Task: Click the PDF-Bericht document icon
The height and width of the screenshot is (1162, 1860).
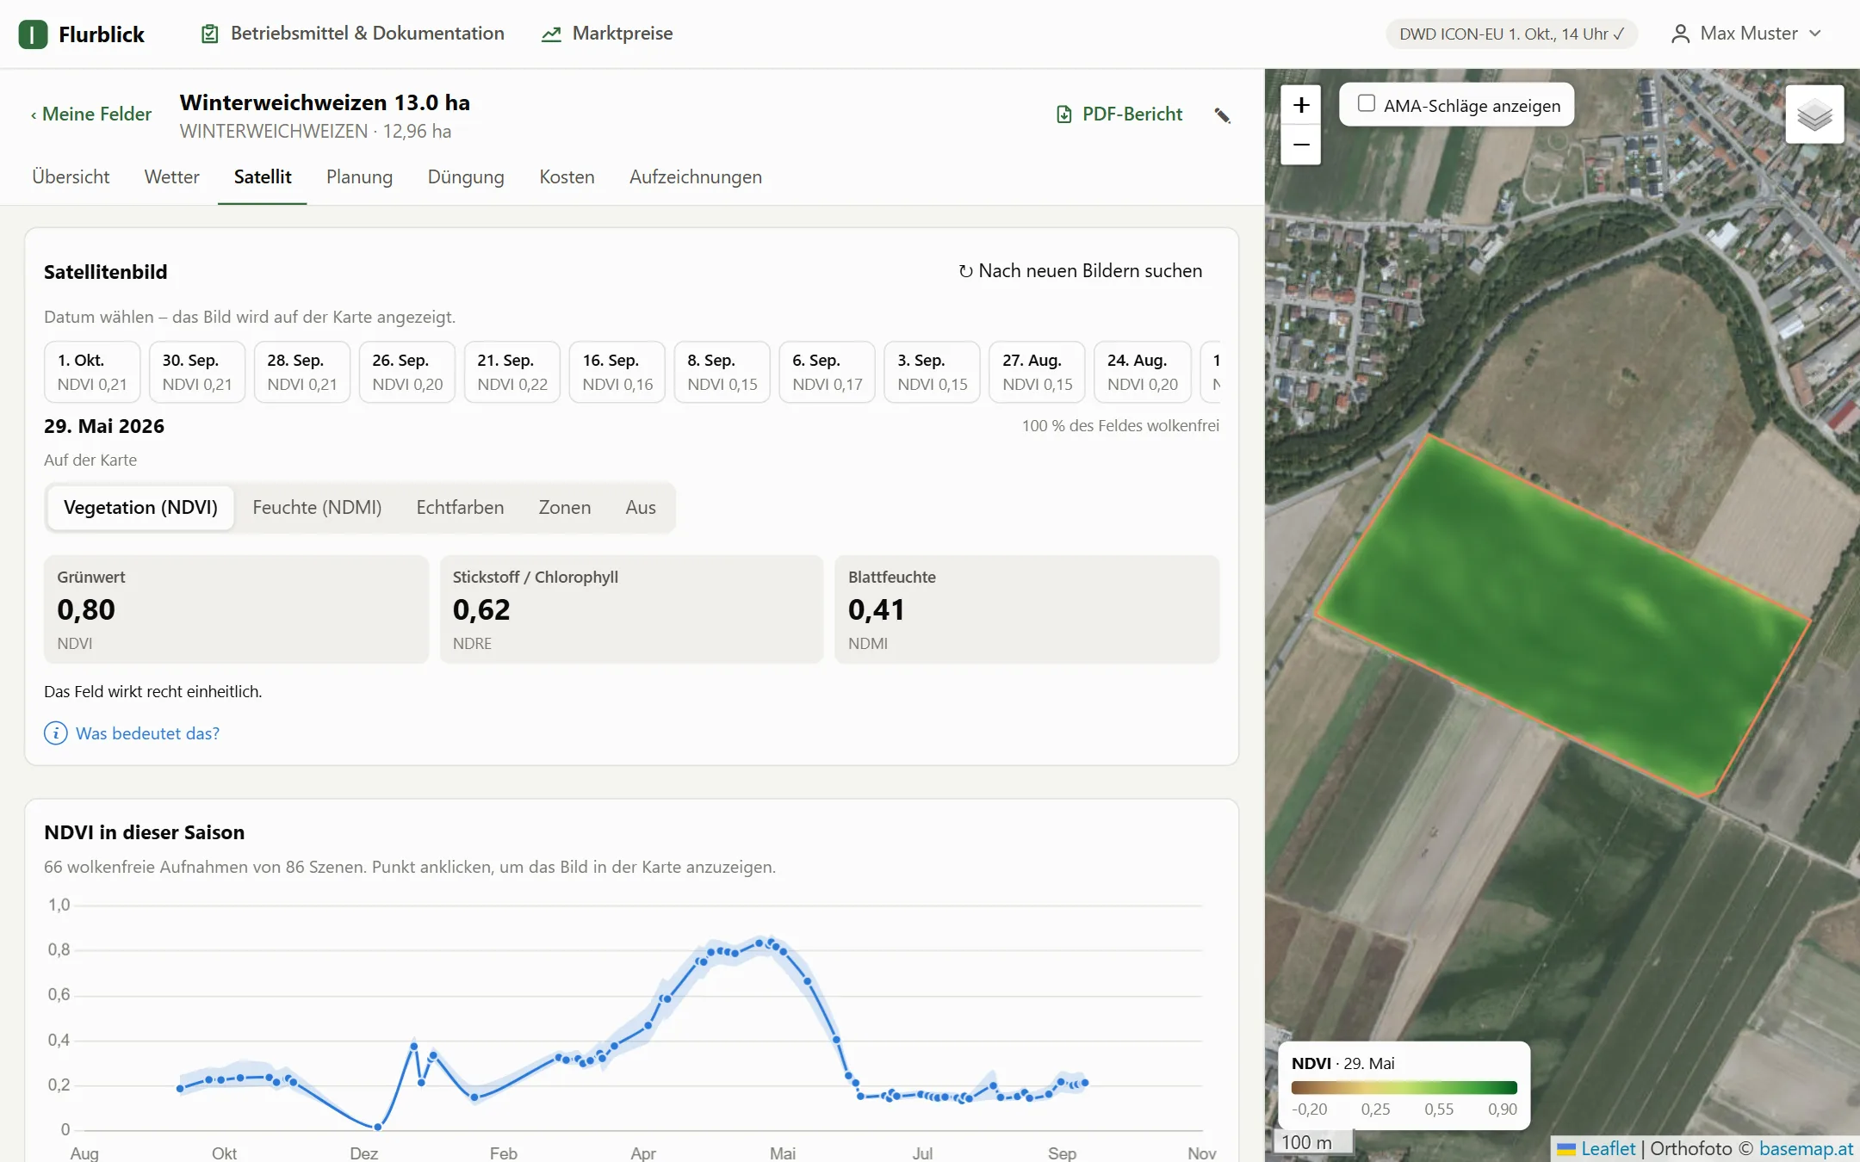Action: pyautogui.click(x=1064, y=114)
